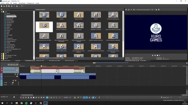Viewport: 188px width, 105px height.
Task: Click the timeline horizontal scrollbar thumb
Action: click(x=27, y=95)
